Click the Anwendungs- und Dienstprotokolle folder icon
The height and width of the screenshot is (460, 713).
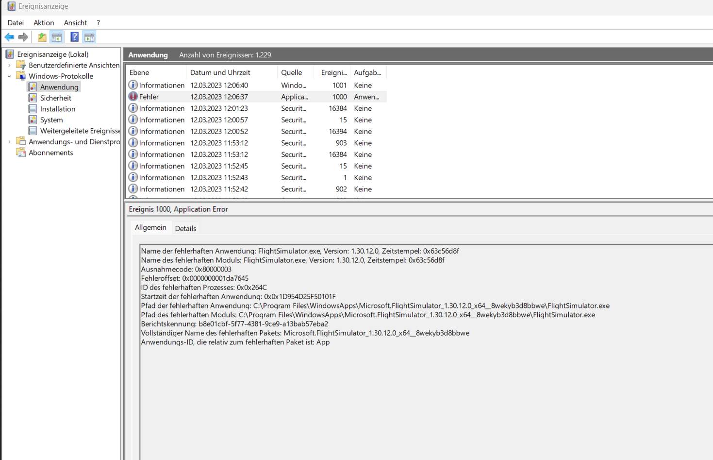point(21,141)
